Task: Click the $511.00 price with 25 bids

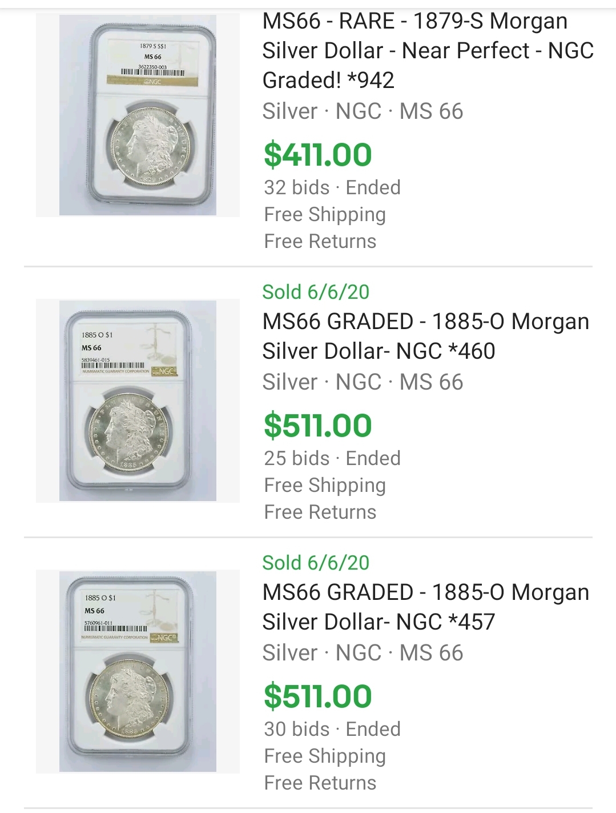Action: tap(317, 426)
